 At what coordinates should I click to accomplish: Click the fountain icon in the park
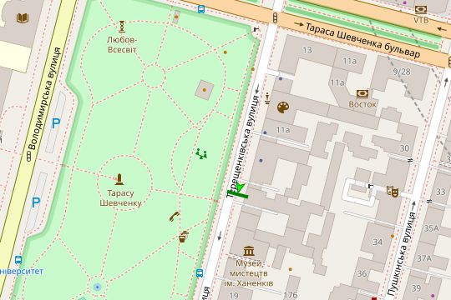pyautogui.click(x=98, y=287)
